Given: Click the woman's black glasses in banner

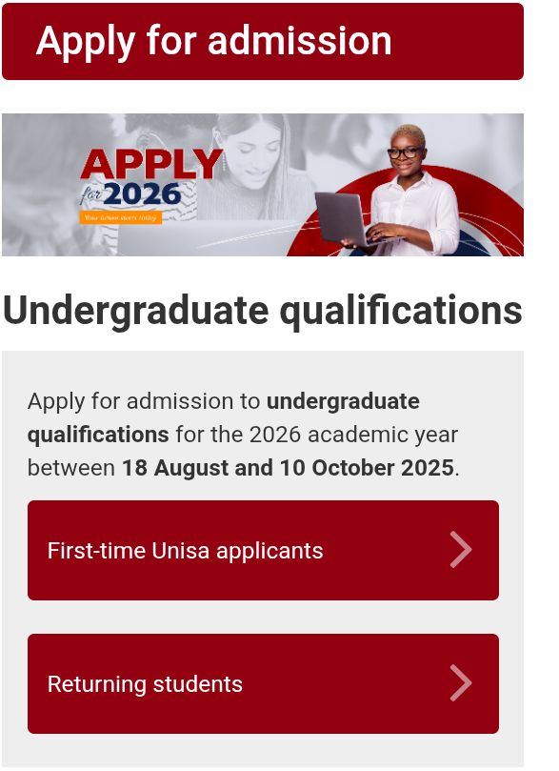Looking at the screenshot, I should point(406,152).
